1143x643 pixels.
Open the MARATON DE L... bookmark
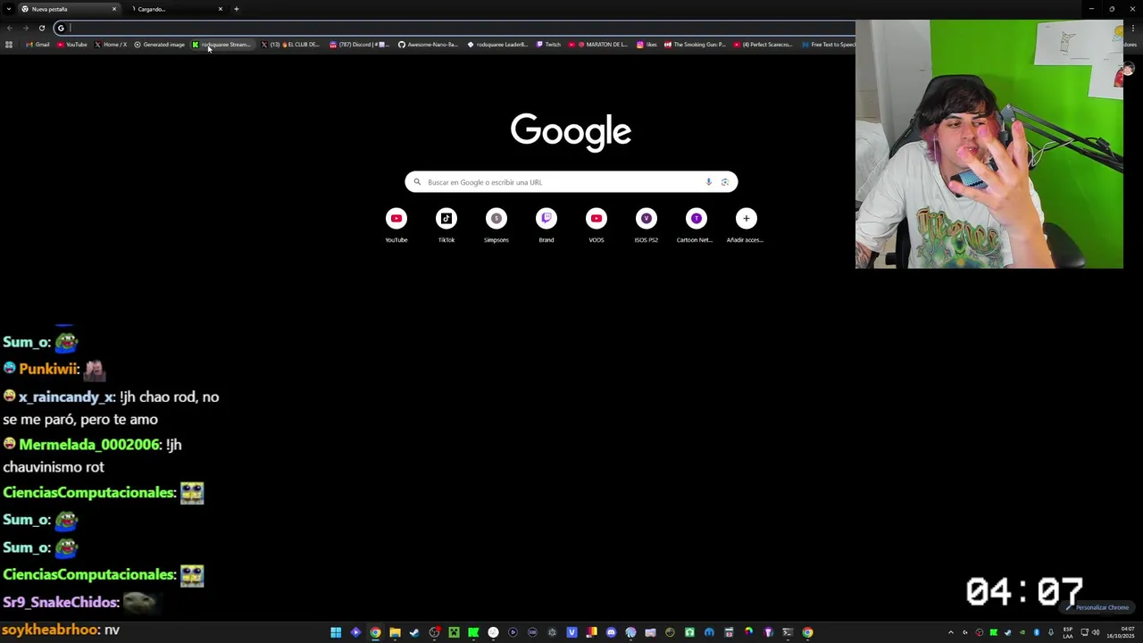(598, 45)
